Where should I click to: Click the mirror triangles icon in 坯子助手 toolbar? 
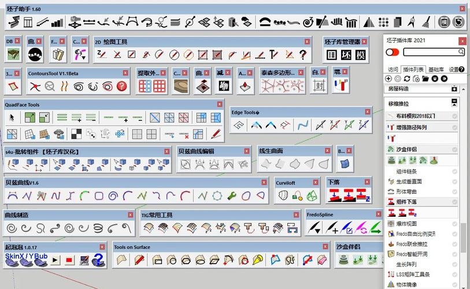tap(369, 22)
